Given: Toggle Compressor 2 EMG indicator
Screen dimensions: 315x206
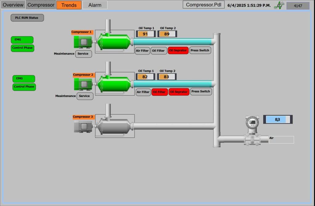Looking at the screenshot, I should (x=24, y=79).
